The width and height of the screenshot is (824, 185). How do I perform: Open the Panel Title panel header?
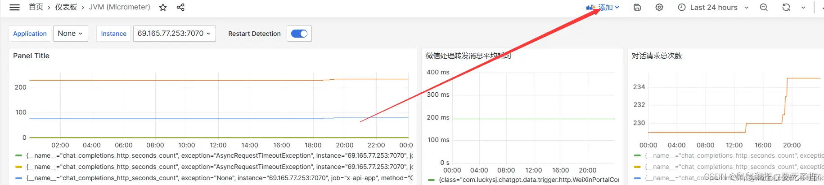click(x=31, y=56)
